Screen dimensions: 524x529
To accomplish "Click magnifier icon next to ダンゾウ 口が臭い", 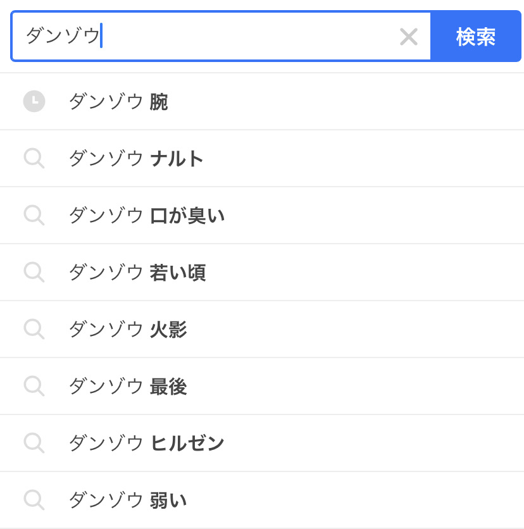I will (x=34, y=215).
